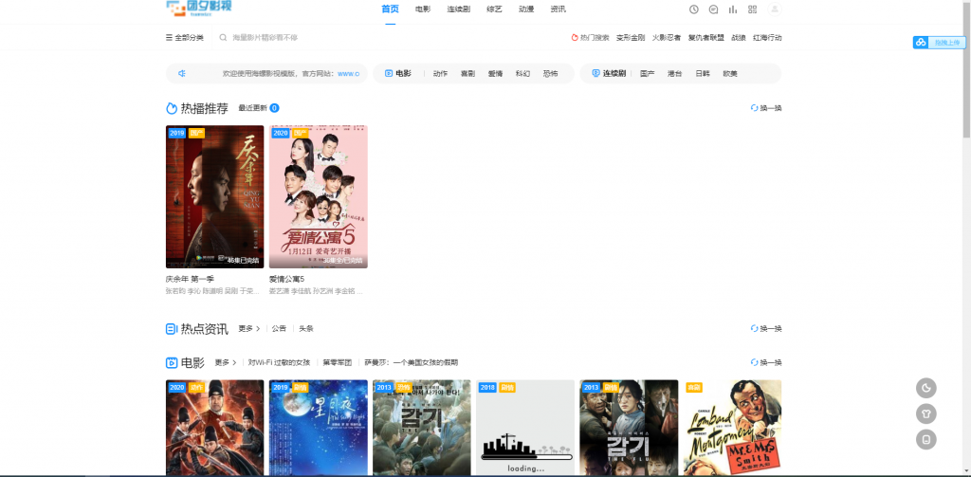This screenshot has height=477, width=971.
Task: Open the grid apps icon in header
Action: (x=752, y=9)
